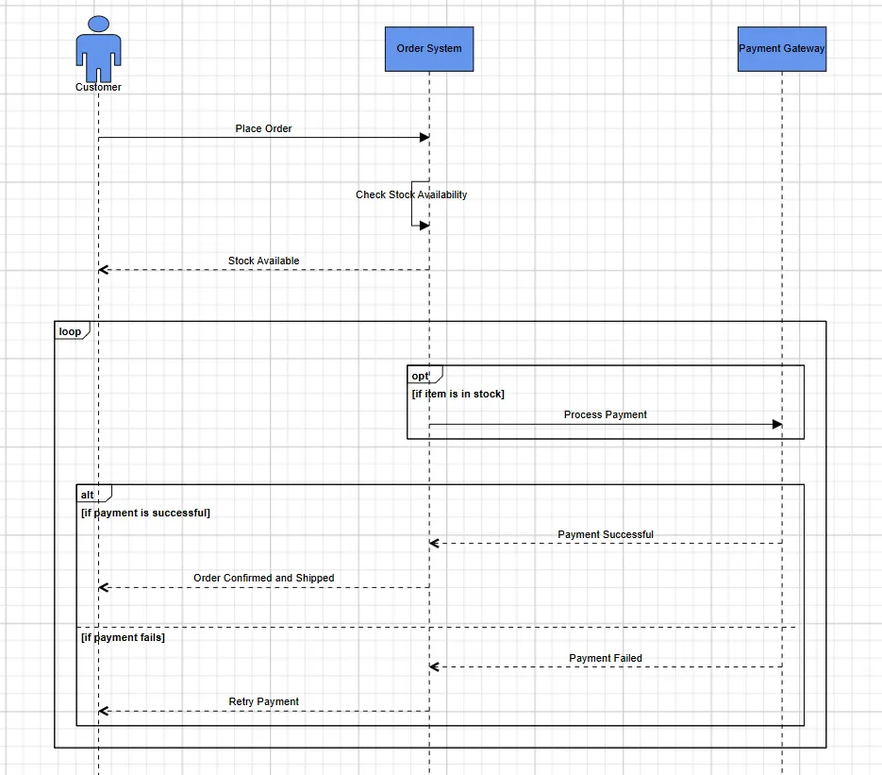Select the Customer actor figure
This screenshot has height=775, width=882.
pos(98,49)
